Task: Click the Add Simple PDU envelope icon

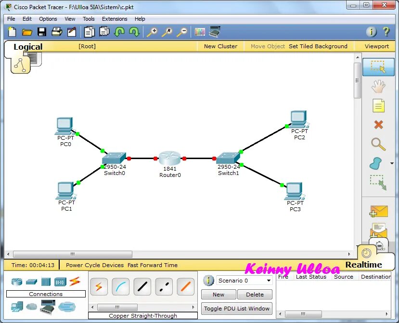Action: [379, 211]
